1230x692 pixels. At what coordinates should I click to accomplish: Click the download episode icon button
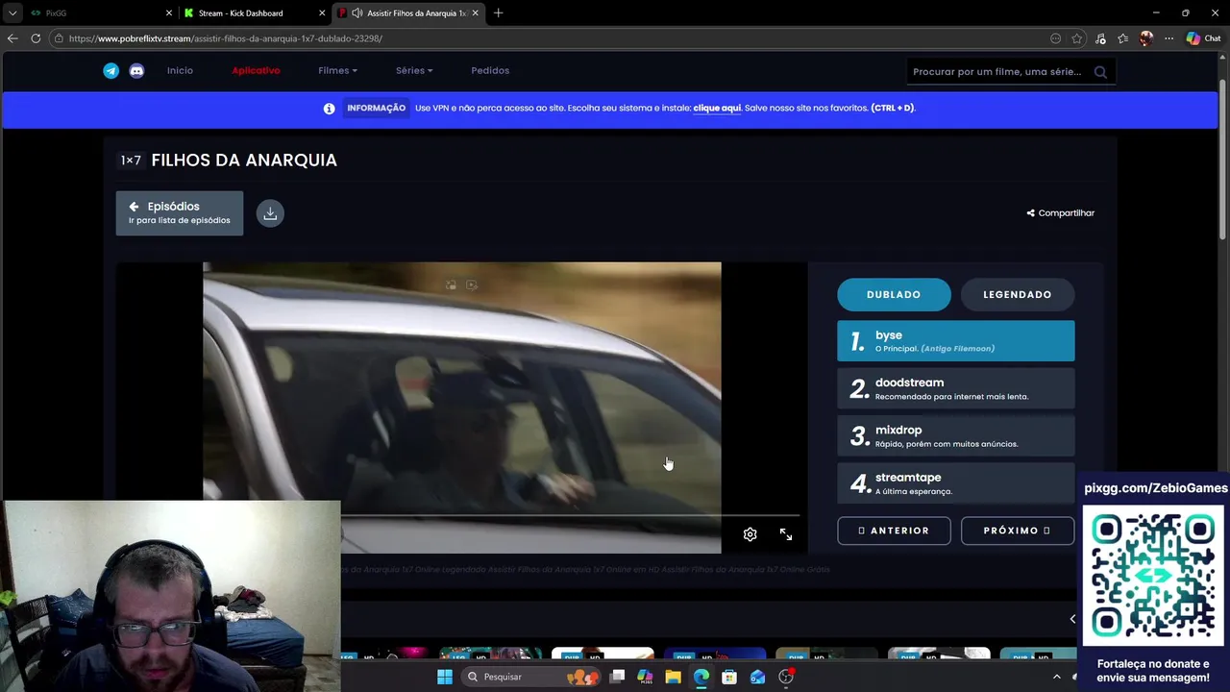point(270,213)
